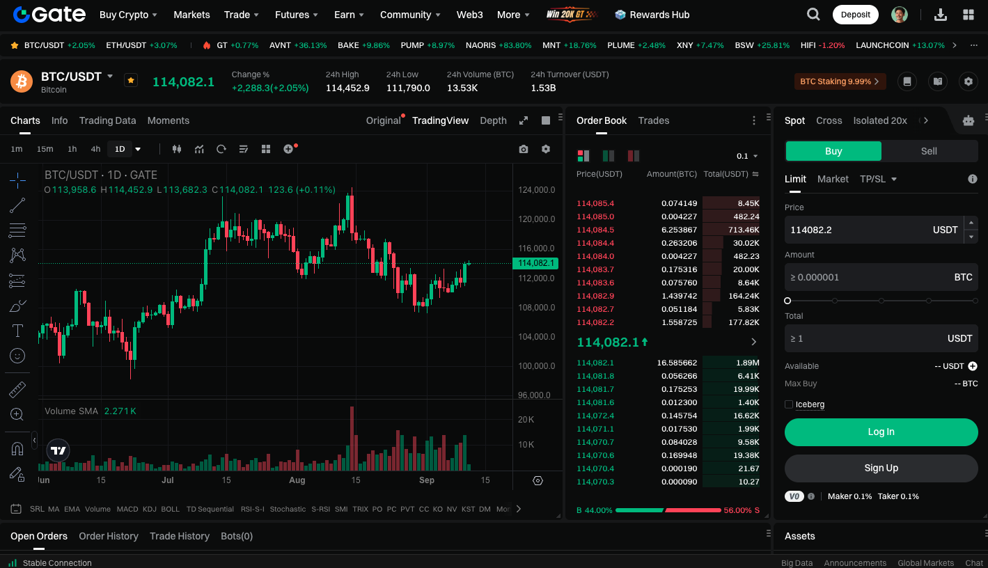Viewport: 988px width, 568px height.
Task: Switch to the Sell side
Action: 929,151
